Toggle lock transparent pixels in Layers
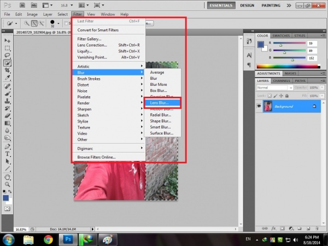This screenshot has height=246, width=328. tap(270, 96)
